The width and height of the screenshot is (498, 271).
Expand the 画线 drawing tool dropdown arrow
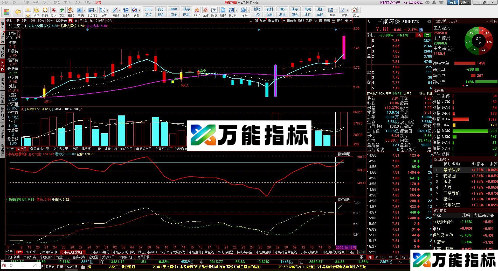(x=119, y=10)
